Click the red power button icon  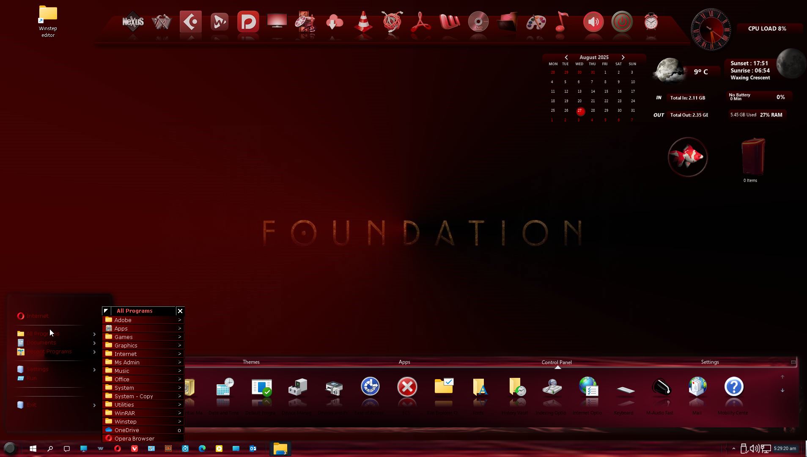coord(622,22)
